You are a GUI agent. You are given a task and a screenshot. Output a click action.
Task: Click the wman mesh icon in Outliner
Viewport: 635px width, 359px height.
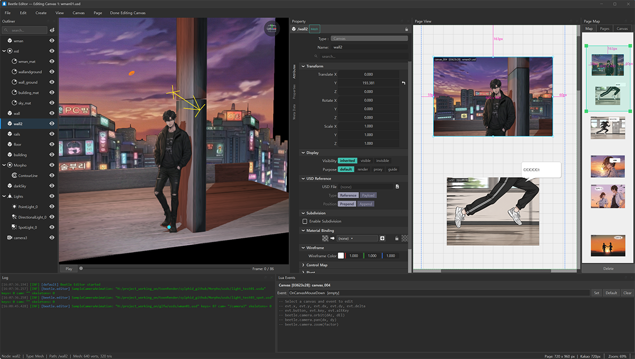(10, 41)
